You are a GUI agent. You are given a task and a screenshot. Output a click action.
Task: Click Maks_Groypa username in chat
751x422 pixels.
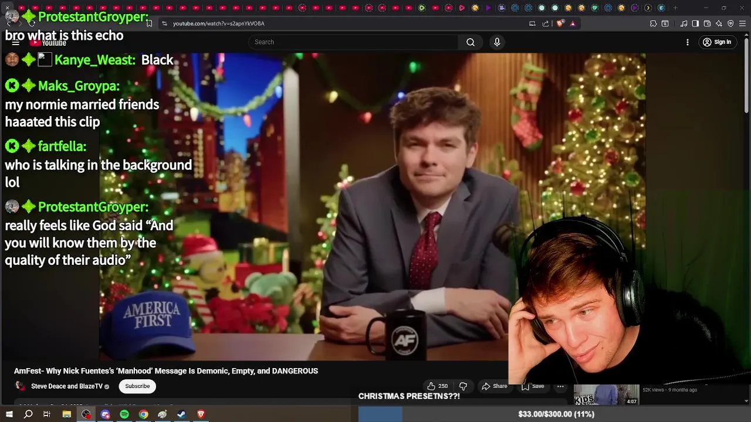pyautogui.click(x=79, y=86)
